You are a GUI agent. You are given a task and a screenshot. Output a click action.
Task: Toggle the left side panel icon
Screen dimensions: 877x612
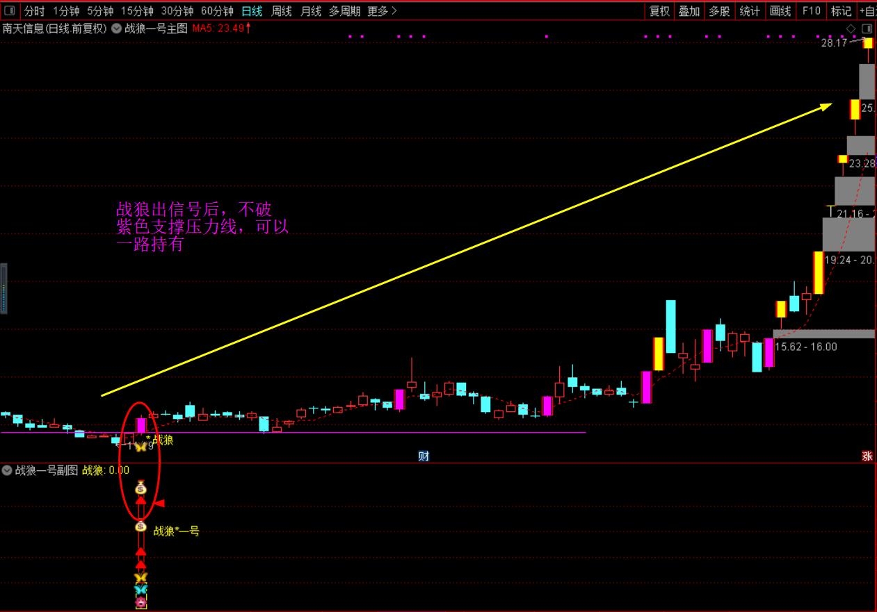point(10,10)
